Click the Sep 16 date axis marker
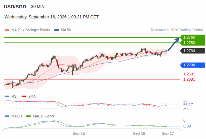The image size is (206, 139). (x=139, y=133)
